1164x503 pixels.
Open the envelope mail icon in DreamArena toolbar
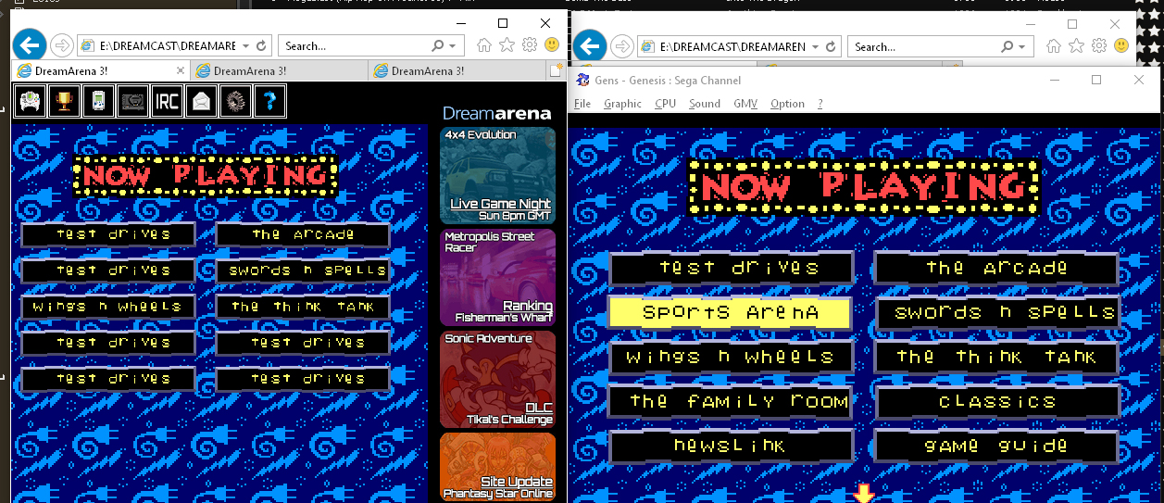point(201,100)
